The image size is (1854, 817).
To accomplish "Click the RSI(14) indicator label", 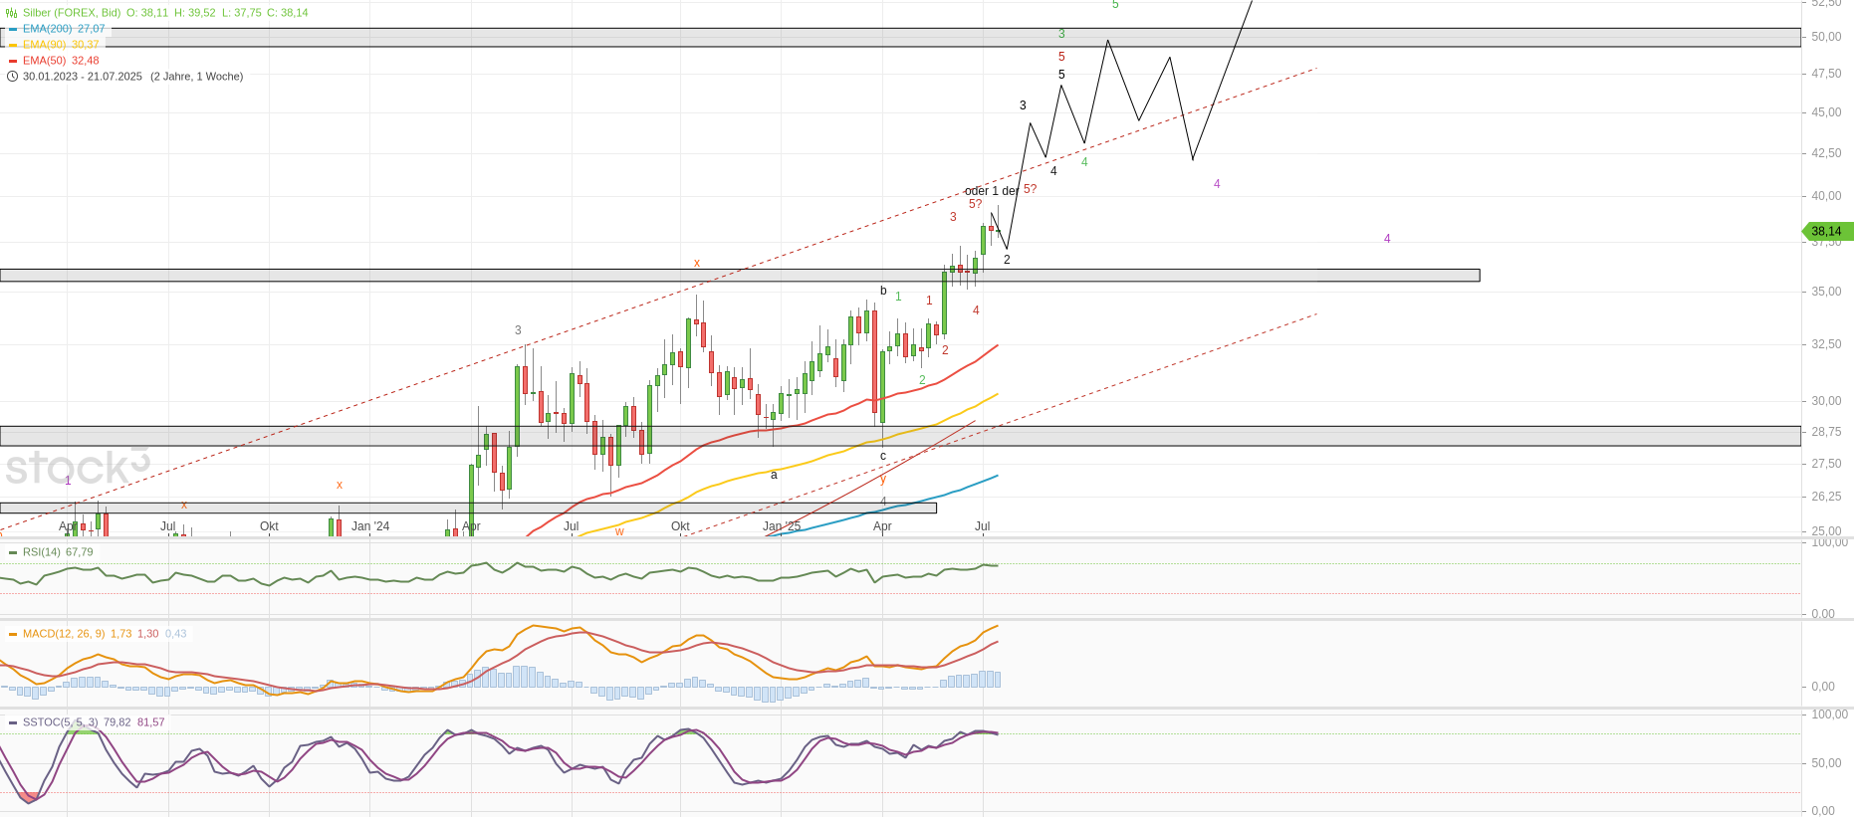I will (x=42, y=552).
